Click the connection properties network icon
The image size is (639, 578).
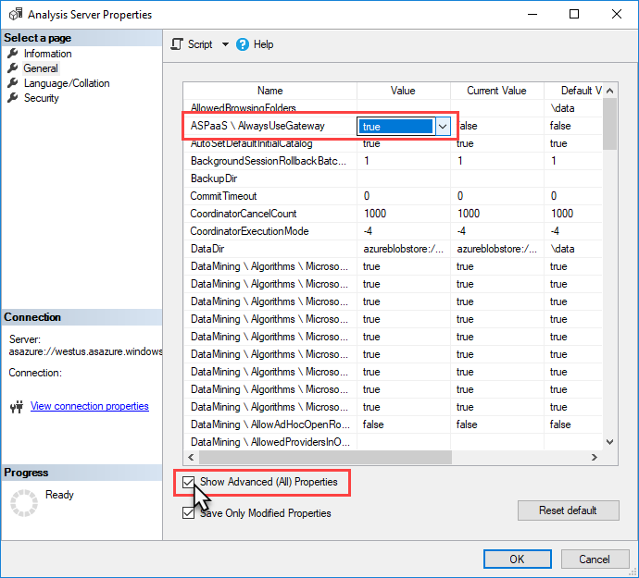click(x=16, y=407)
